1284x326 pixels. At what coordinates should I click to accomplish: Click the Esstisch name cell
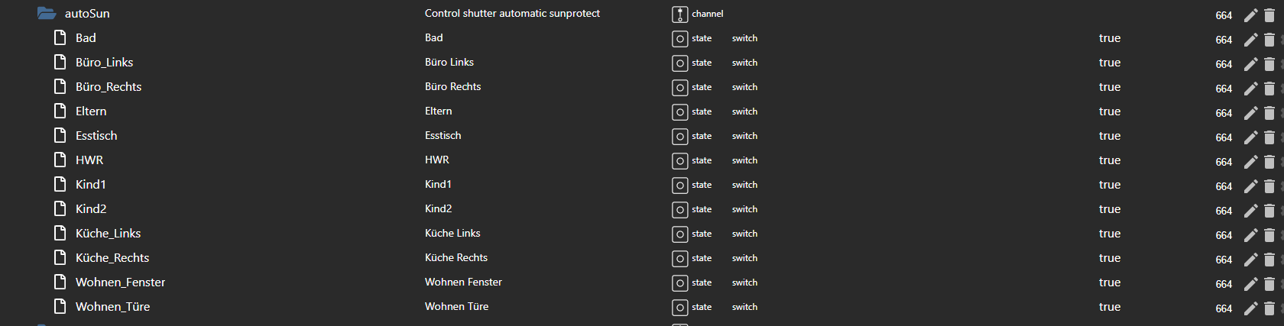pos(443,135)
